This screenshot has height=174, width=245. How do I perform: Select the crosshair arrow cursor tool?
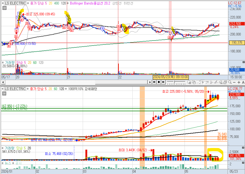(203, 82)
